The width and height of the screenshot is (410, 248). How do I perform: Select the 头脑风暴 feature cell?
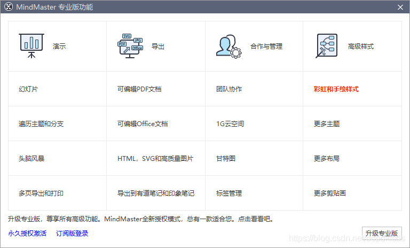pos(58,158)
